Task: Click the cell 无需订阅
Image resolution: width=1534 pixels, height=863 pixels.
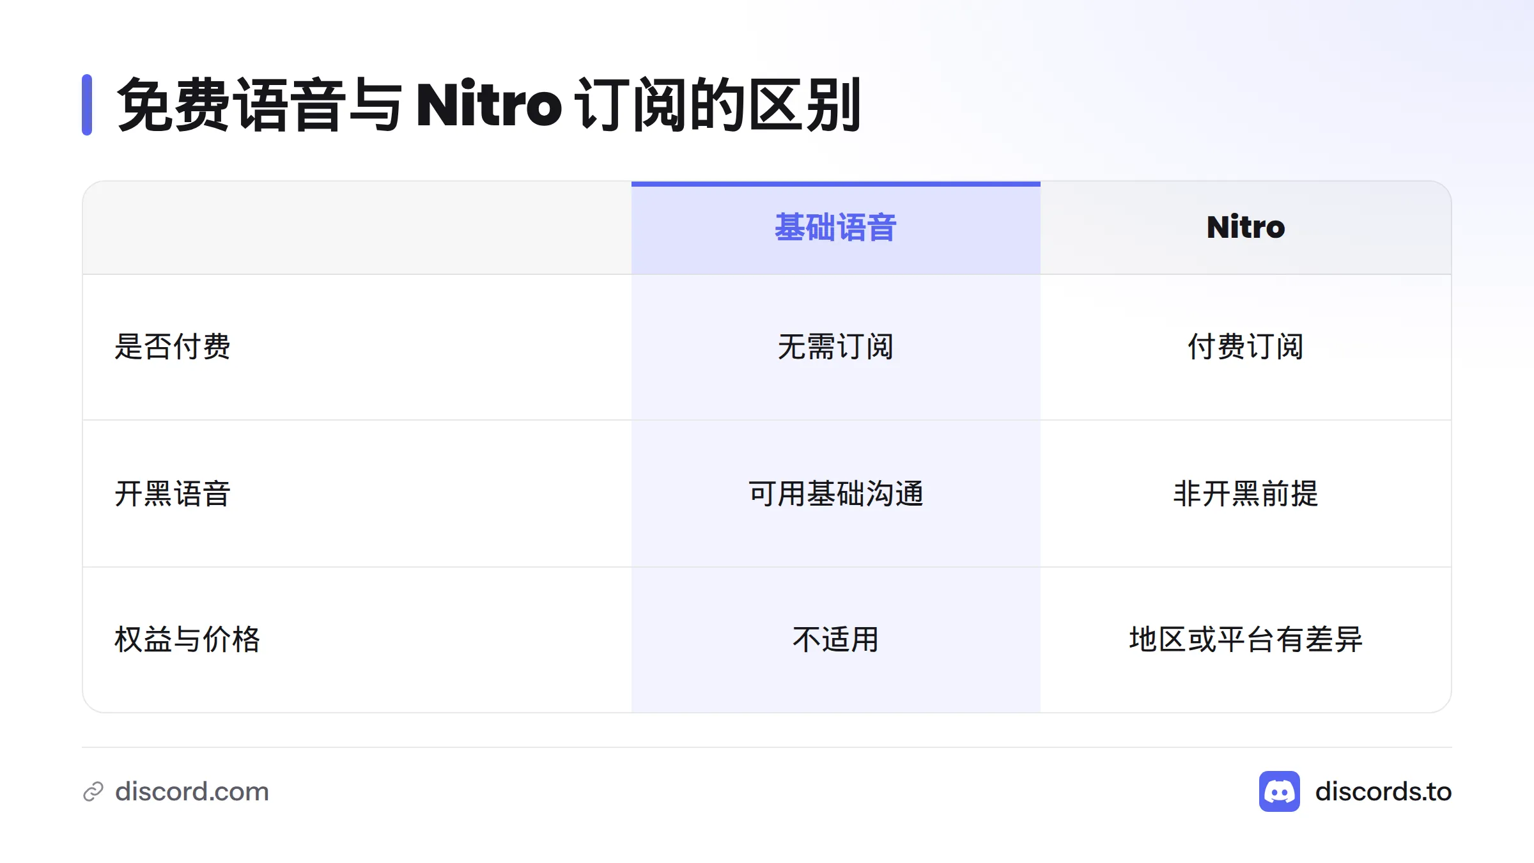Action: pos(835,347)
